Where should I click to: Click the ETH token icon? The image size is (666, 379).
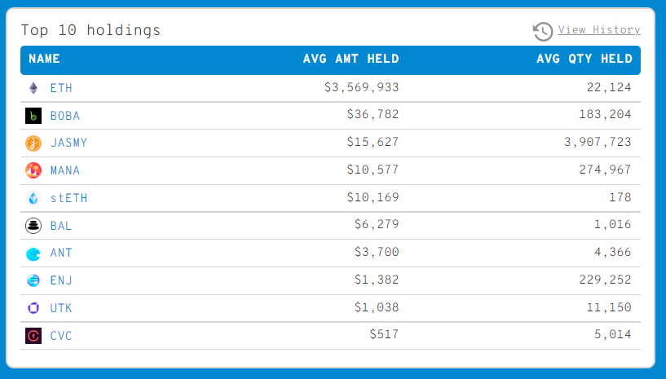(x=33, y=88)
